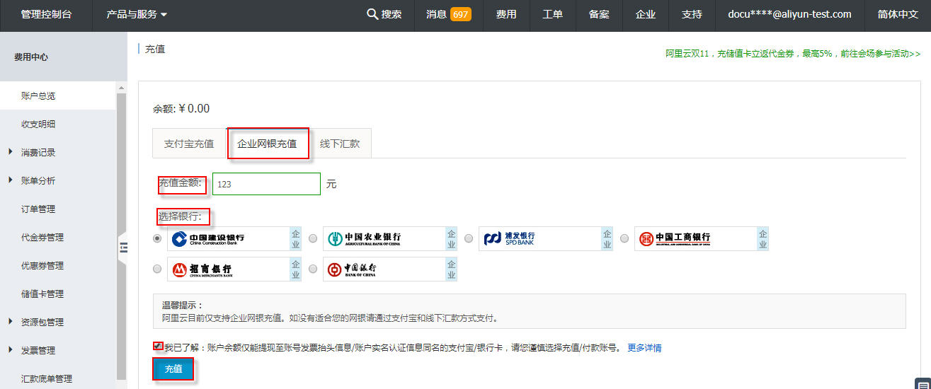Click the SPD Bank logo

(509, 239)
